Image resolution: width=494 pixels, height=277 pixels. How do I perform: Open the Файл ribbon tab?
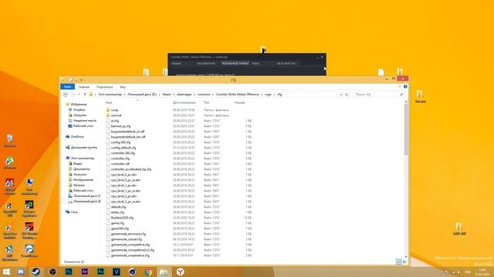67,87
